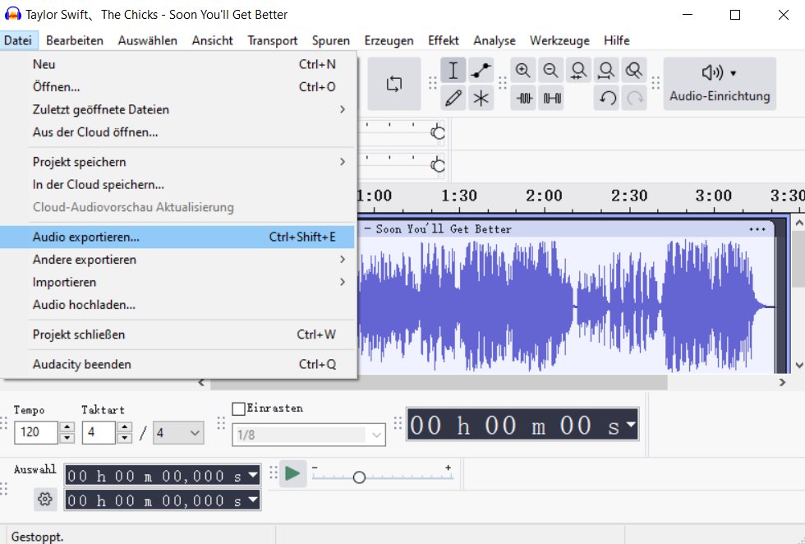
Task: Click the Zoom toggle icon
Action: (x=634, y=71)
